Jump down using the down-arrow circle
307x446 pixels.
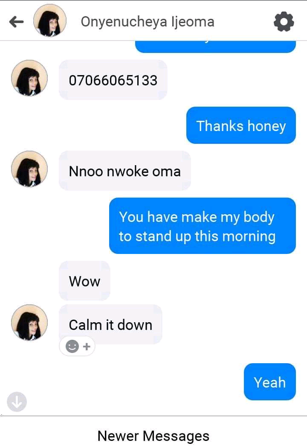(x=17, y=402)
